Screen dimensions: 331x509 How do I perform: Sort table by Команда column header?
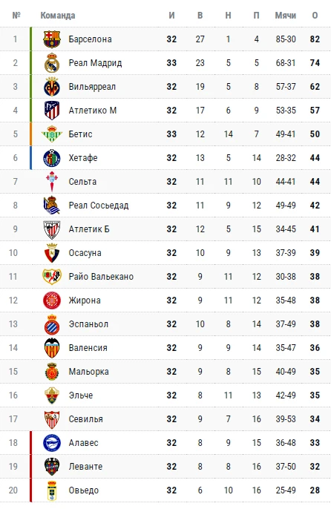pyautogui.click(x=58, y=16)
